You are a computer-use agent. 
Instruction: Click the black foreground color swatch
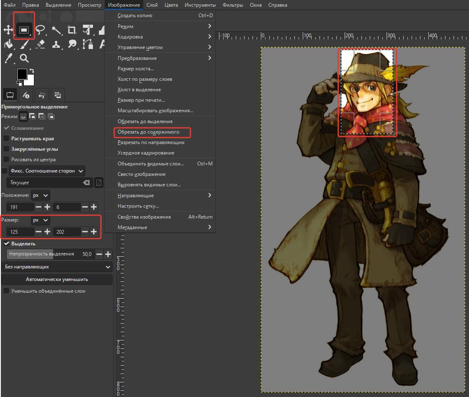tap(21, 73)
